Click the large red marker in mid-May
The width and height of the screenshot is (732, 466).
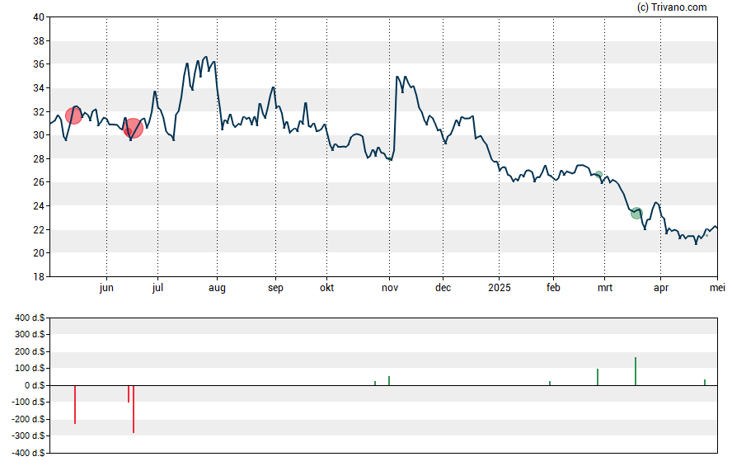(x=73, y=115)
